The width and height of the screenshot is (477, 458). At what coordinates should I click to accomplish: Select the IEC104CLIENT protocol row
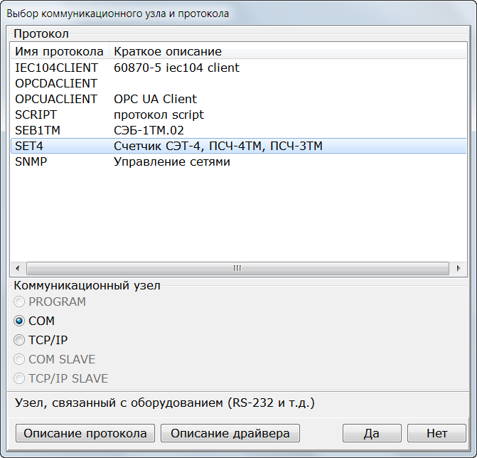tap(239, 68)
